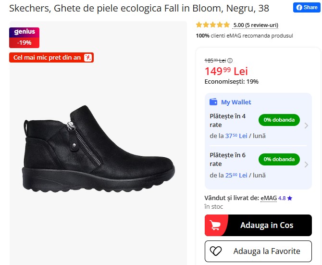Click the -19% discount badge
Screen dimensions: 322x265
pyautogui.click(x=24, y=42)
